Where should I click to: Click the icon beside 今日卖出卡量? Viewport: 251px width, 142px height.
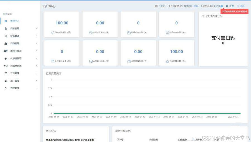click(52, 61)
